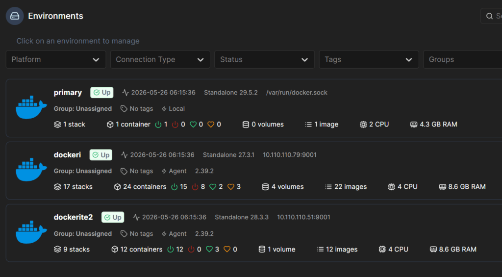Click the 10.110.110.79:9001 address
The image size is (502, 277).
(x=290, y=155)
